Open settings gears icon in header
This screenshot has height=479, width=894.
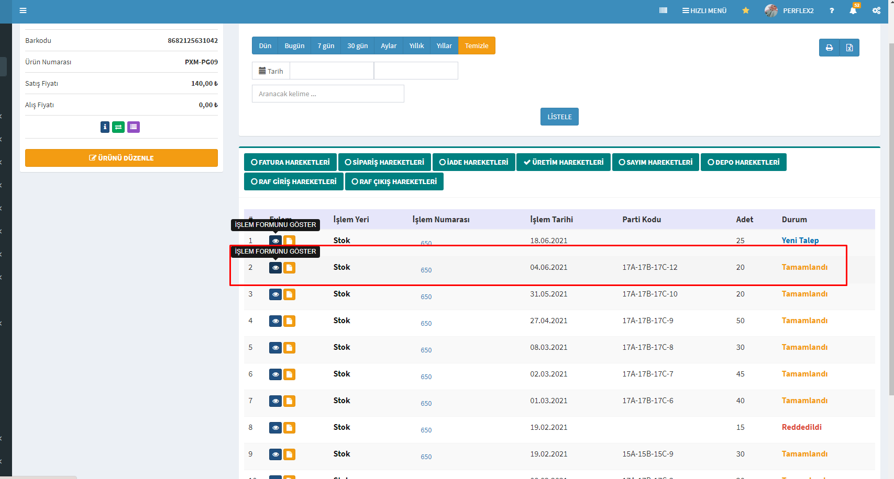coord(876,10)
